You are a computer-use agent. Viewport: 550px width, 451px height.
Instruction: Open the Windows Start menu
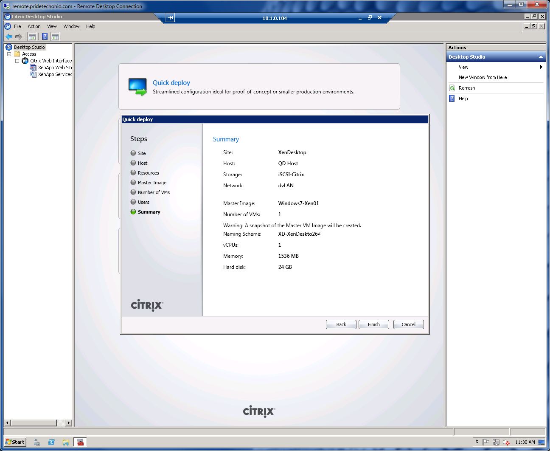pyautogui.click(x=15, y=442)
